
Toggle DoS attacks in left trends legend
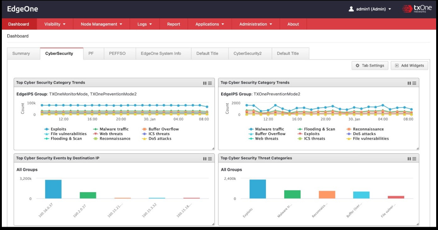point(156,139)
